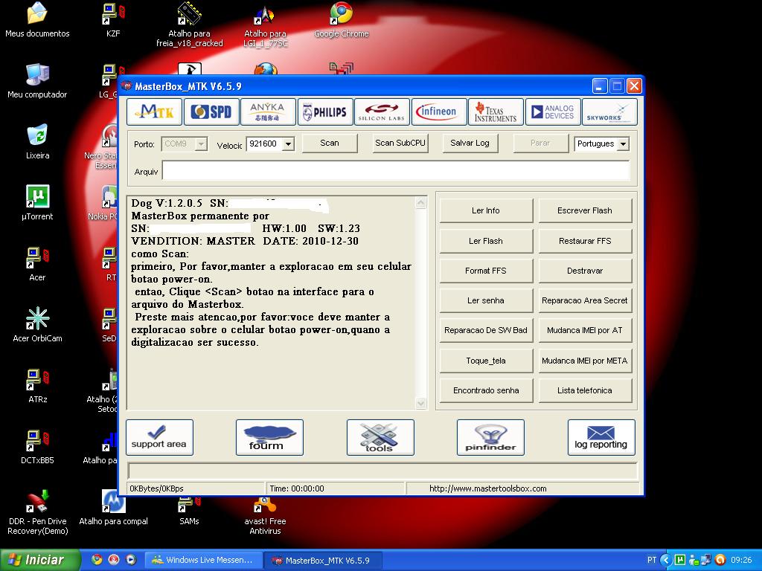Launch the pinfinder icon
The width and height of the screenshot is (762, 571).
click(x=490, y=436)
